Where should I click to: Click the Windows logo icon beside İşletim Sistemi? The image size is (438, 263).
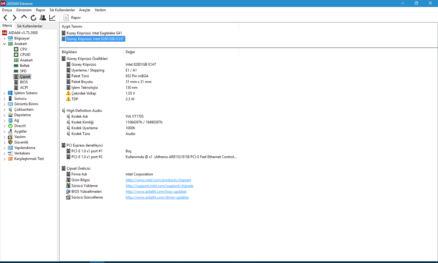(x=10, y=93)
